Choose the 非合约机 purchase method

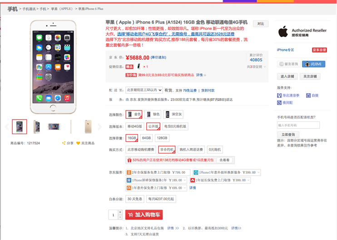tap(167, 149)
